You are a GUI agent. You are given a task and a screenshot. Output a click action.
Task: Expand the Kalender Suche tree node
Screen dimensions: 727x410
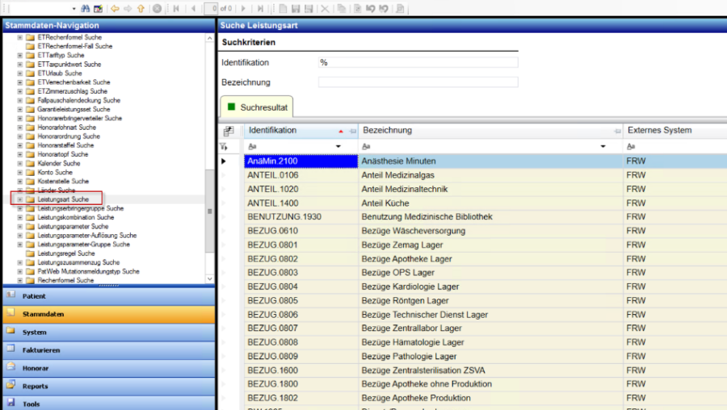(19, 163)
